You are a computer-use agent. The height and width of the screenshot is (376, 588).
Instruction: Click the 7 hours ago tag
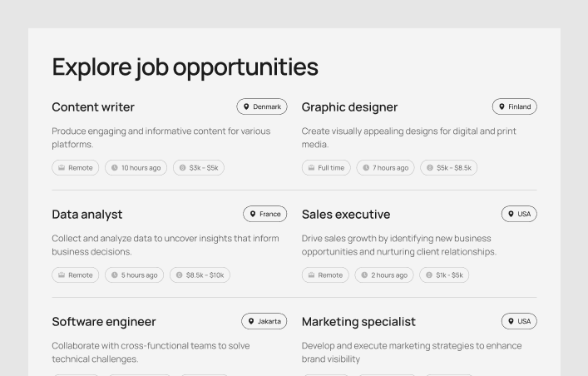(385, 167)
